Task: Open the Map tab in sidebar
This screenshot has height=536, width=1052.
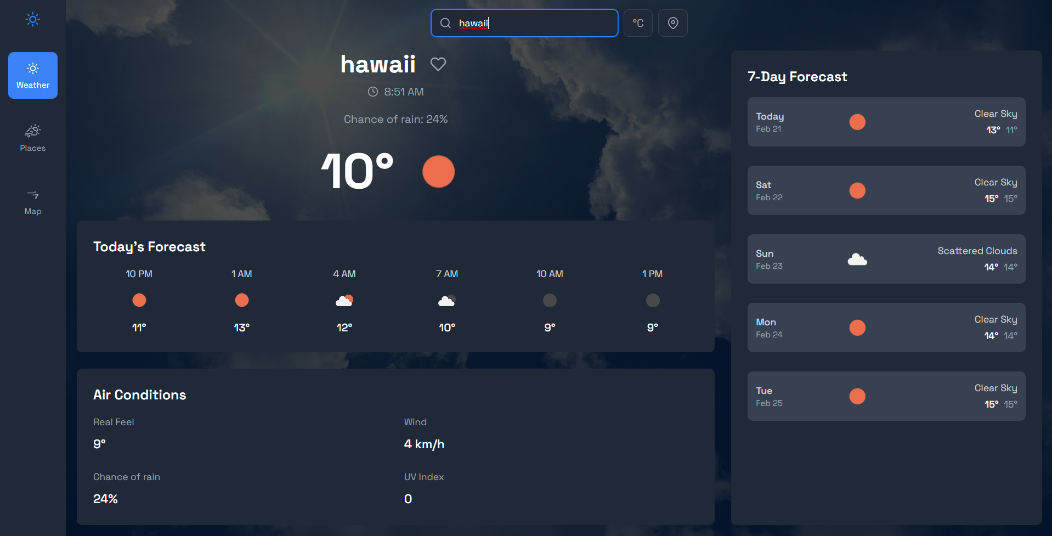Action: pos(33,202)
